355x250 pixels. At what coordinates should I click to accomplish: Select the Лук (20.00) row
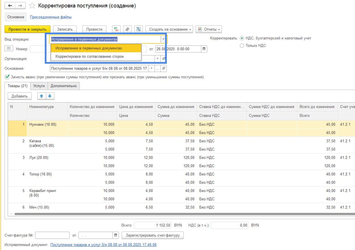(181, 161)
